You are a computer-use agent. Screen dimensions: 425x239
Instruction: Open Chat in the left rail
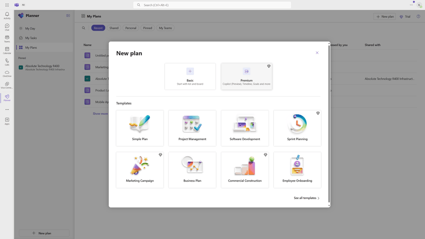[x=7, y=27]
